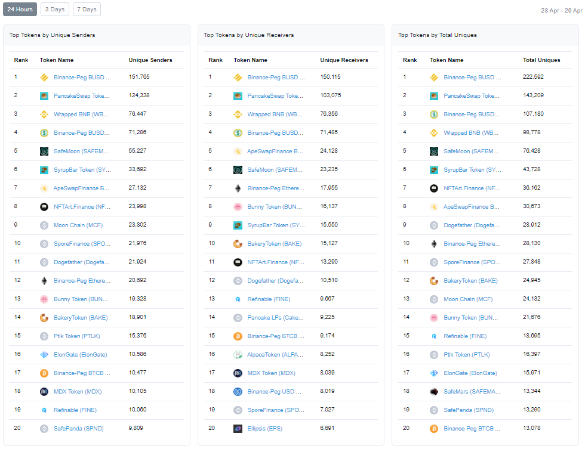
Task: Open Dogefather link in Unique Senders table
Action: pyautogui.click(x=82, y=262)
